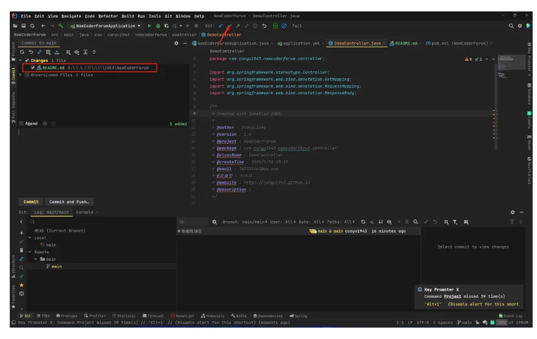Image resolution: width=537 pixels, height=339 pixels.
Task: Click rollback icon in Commit panel toolbar
Action: pyautogui.click(x=31, y=52)
